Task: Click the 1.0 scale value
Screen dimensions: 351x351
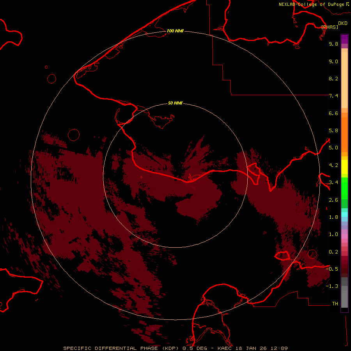Action: coord(333,234)
